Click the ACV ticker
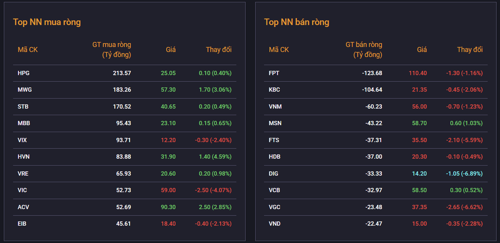The height and width of the screenshot is (243, 500). pyautogui.click(x=23, y=207)
